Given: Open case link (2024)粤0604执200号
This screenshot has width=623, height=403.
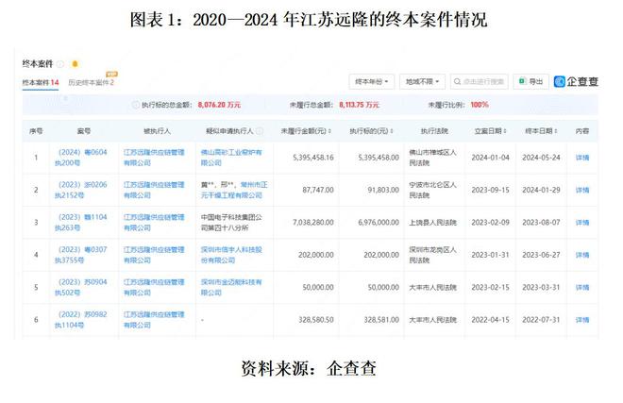Looking at the screenshot, I should (x=81, y=158).
